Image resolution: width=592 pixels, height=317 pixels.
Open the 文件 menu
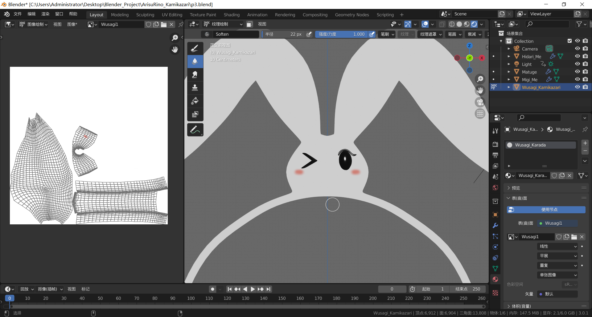18,14
